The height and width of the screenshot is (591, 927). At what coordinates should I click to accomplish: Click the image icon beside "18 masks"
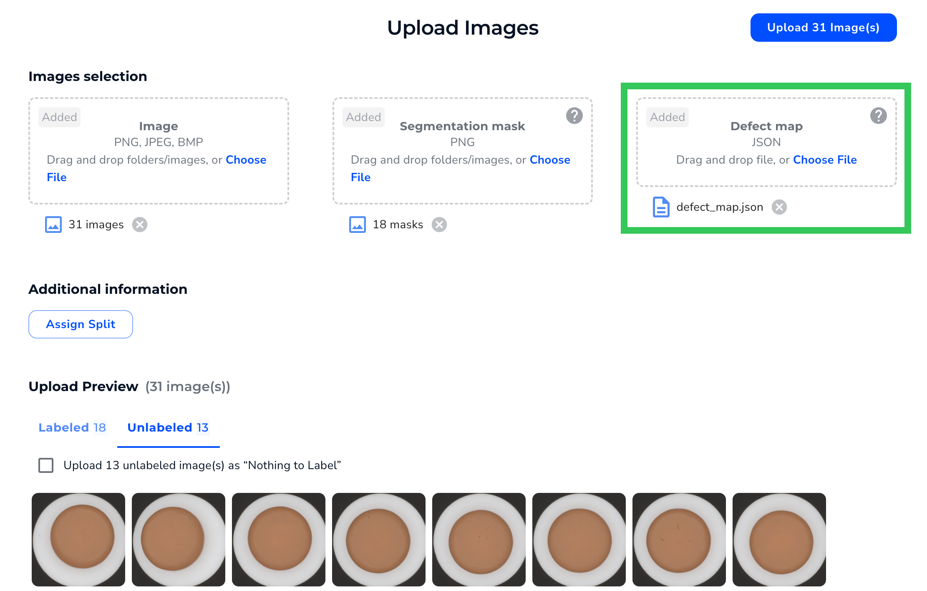tap(357, 224)
